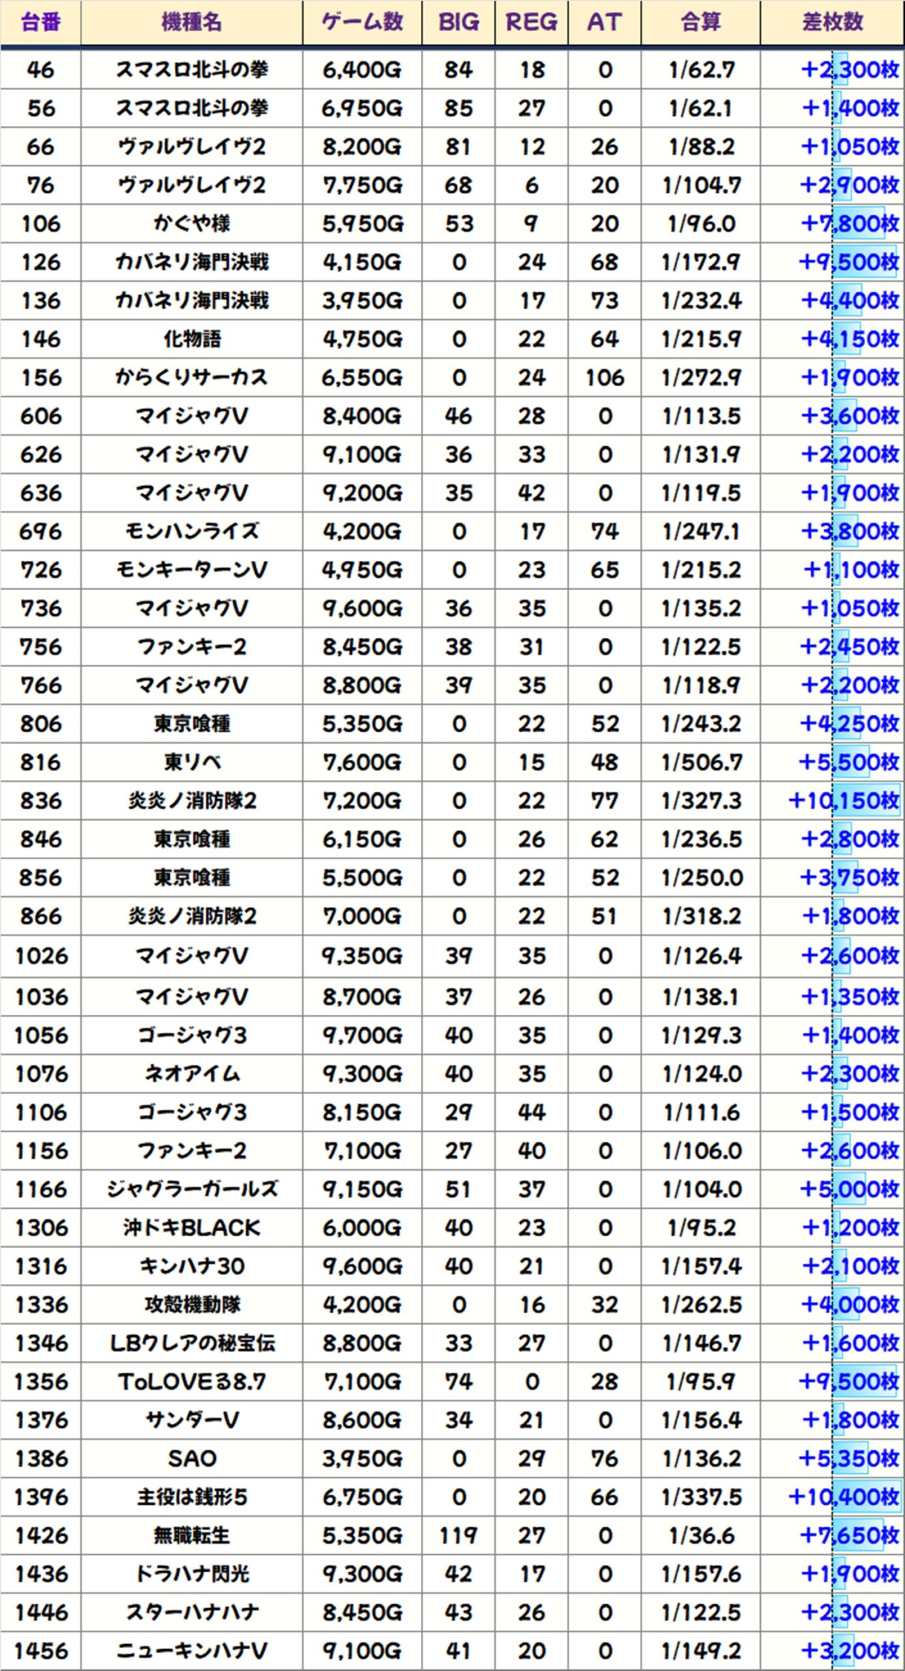
Task: Select the ToLOVEる8.7 machine name
Action: (x=191, y=1382)
